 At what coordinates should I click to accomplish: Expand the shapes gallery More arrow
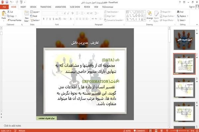[145, 20]
